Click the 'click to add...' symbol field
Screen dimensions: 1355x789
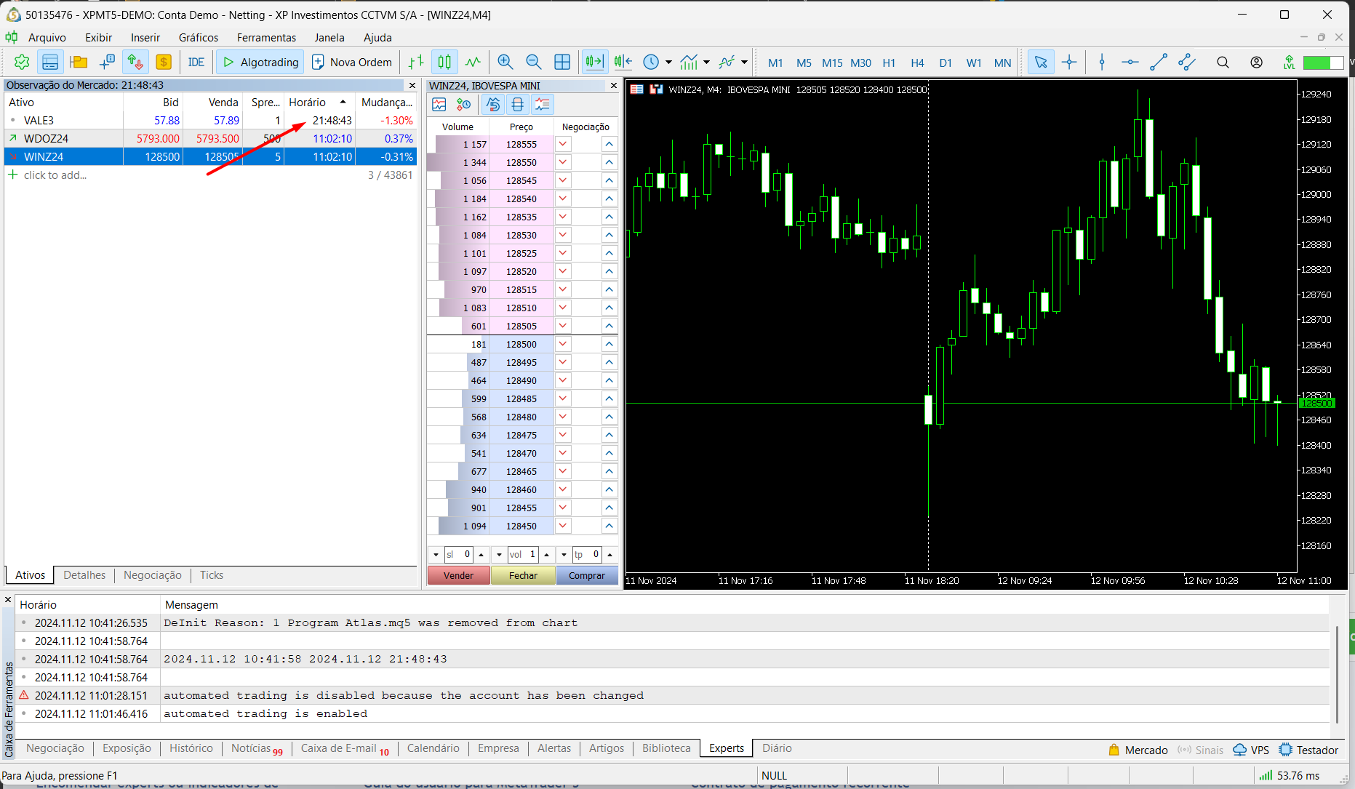click(55, 175)
